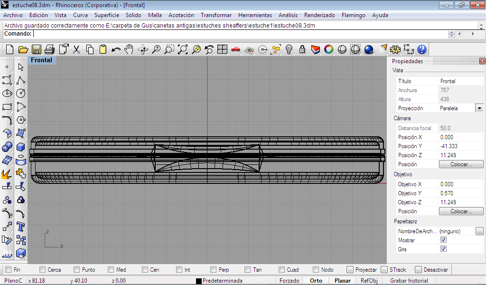Viewport: 486px width, 285px height.
Task: Click Colocar button under Cámara
Action: click(461, 164)
